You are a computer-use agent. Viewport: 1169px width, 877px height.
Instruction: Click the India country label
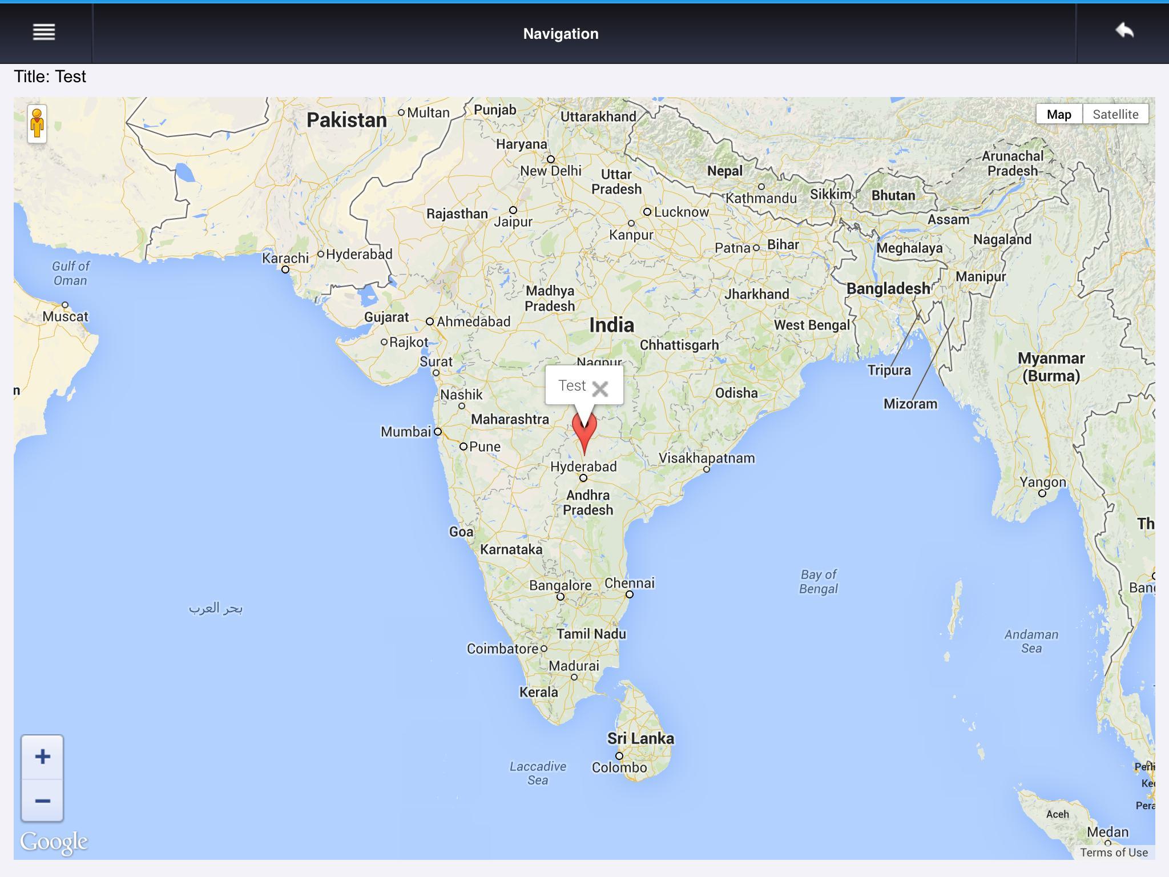tap(611, 325)
